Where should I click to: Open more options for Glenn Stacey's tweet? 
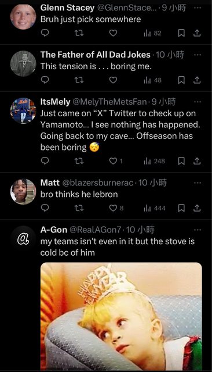coord(197,8)
